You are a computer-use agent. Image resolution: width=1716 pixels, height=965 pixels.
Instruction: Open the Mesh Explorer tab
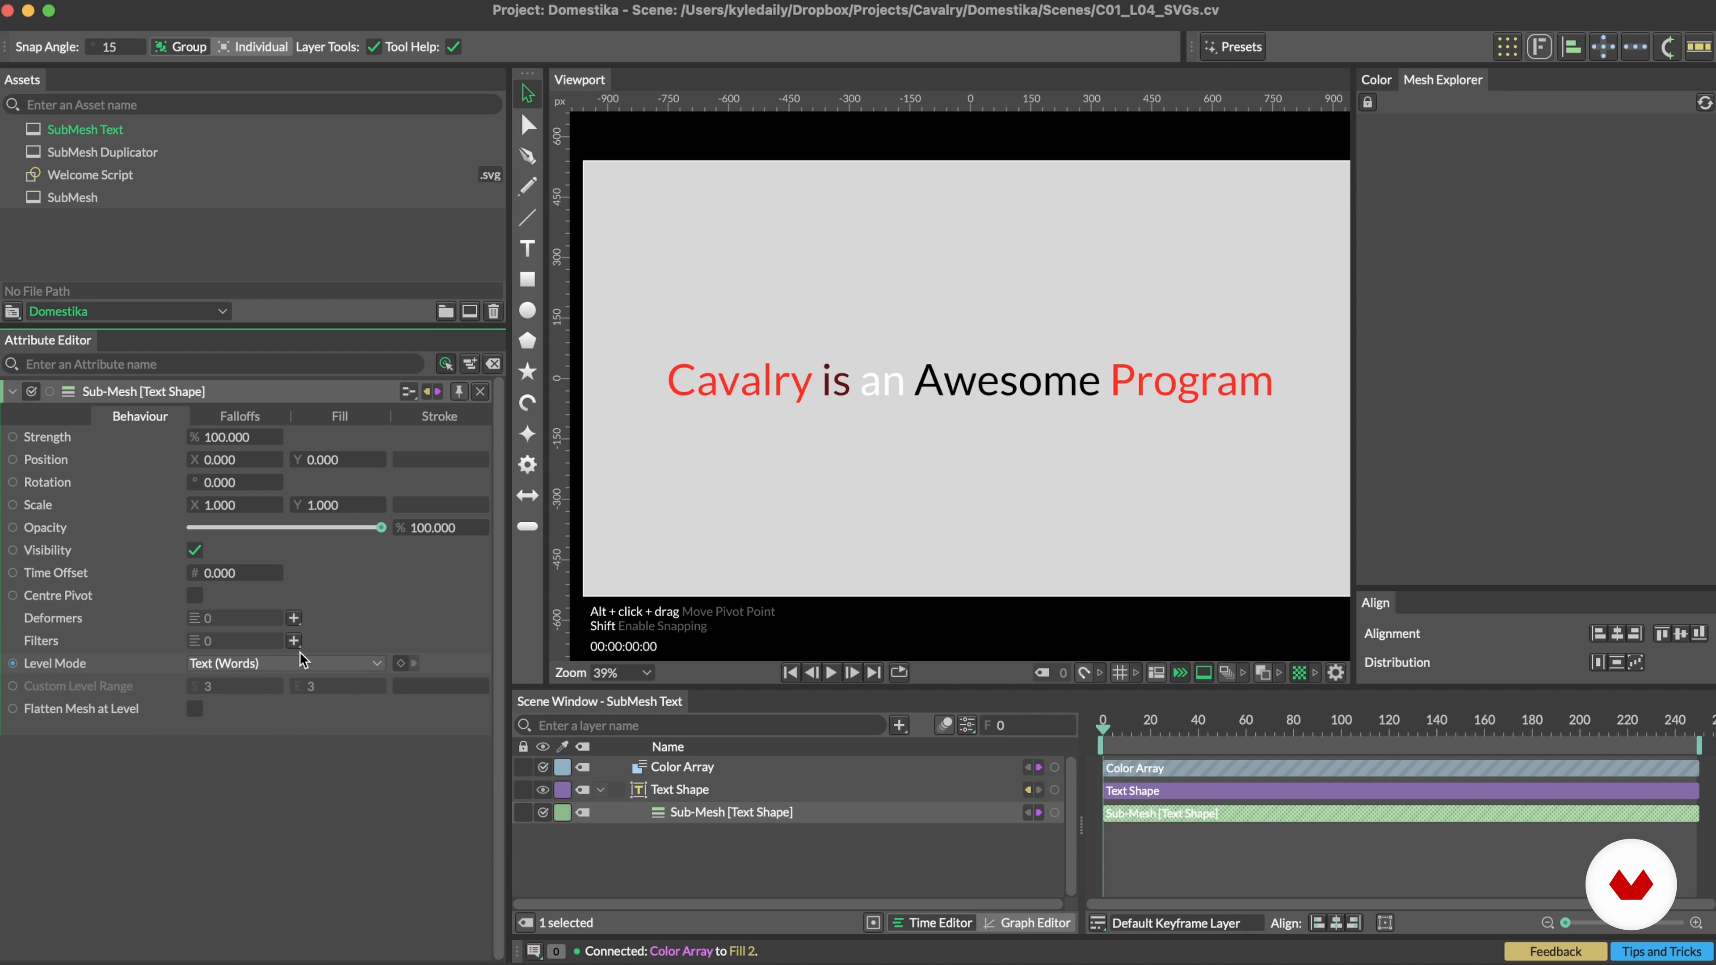pos(1443,79)
